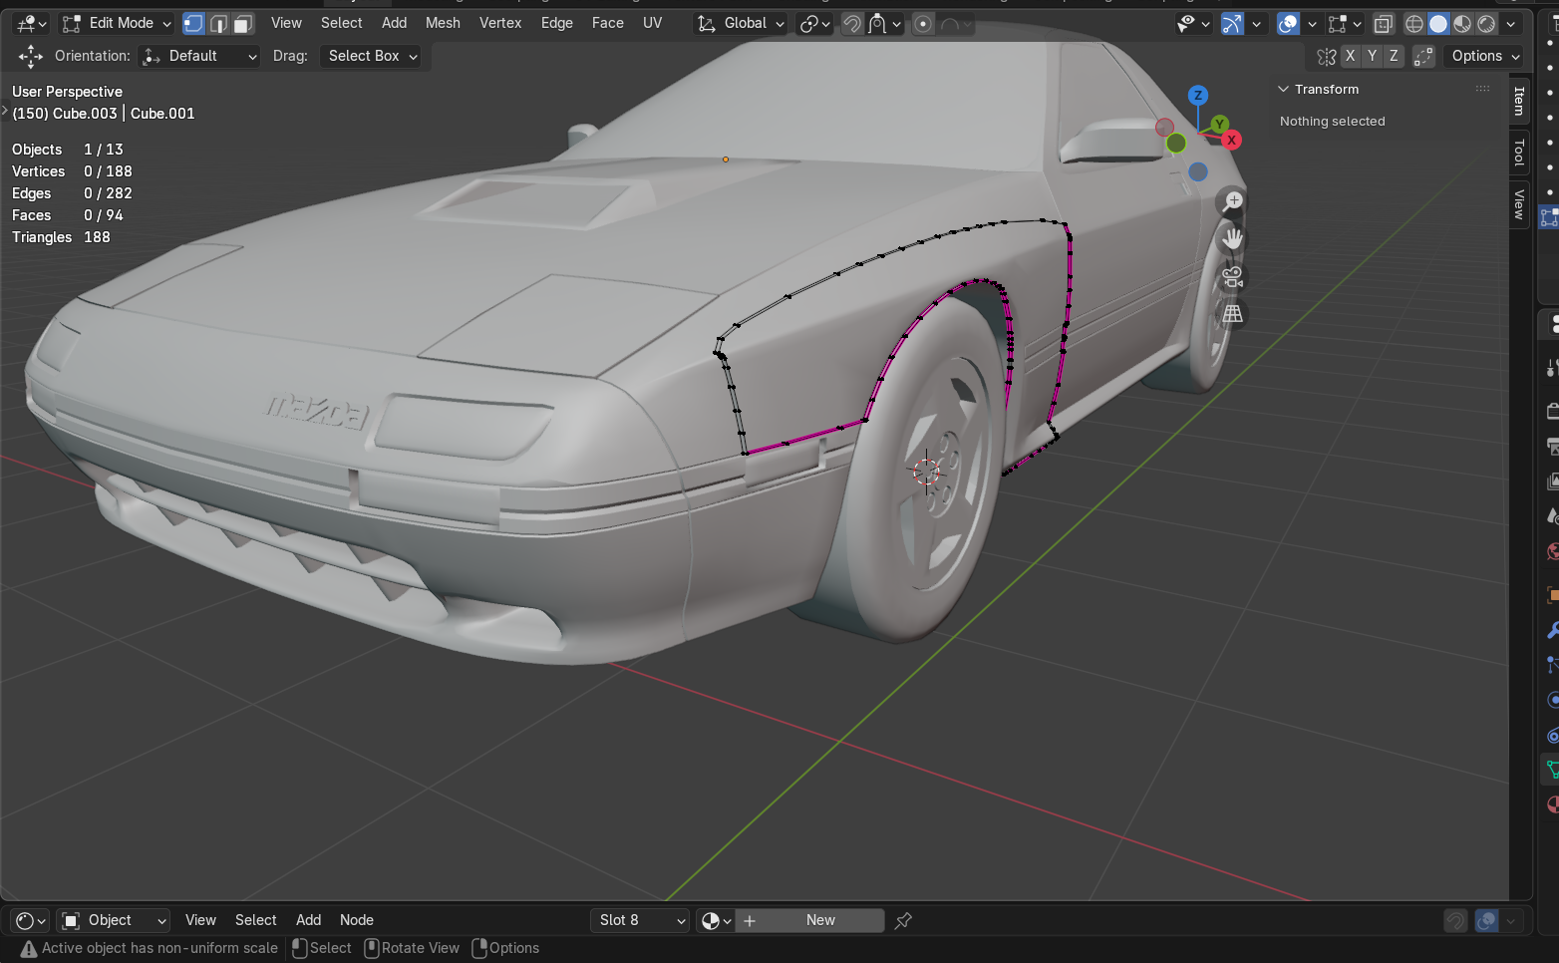Viewport: 1559px width, 963px height.
Task: Switch to rendered shading
Action: (1486, 23)
